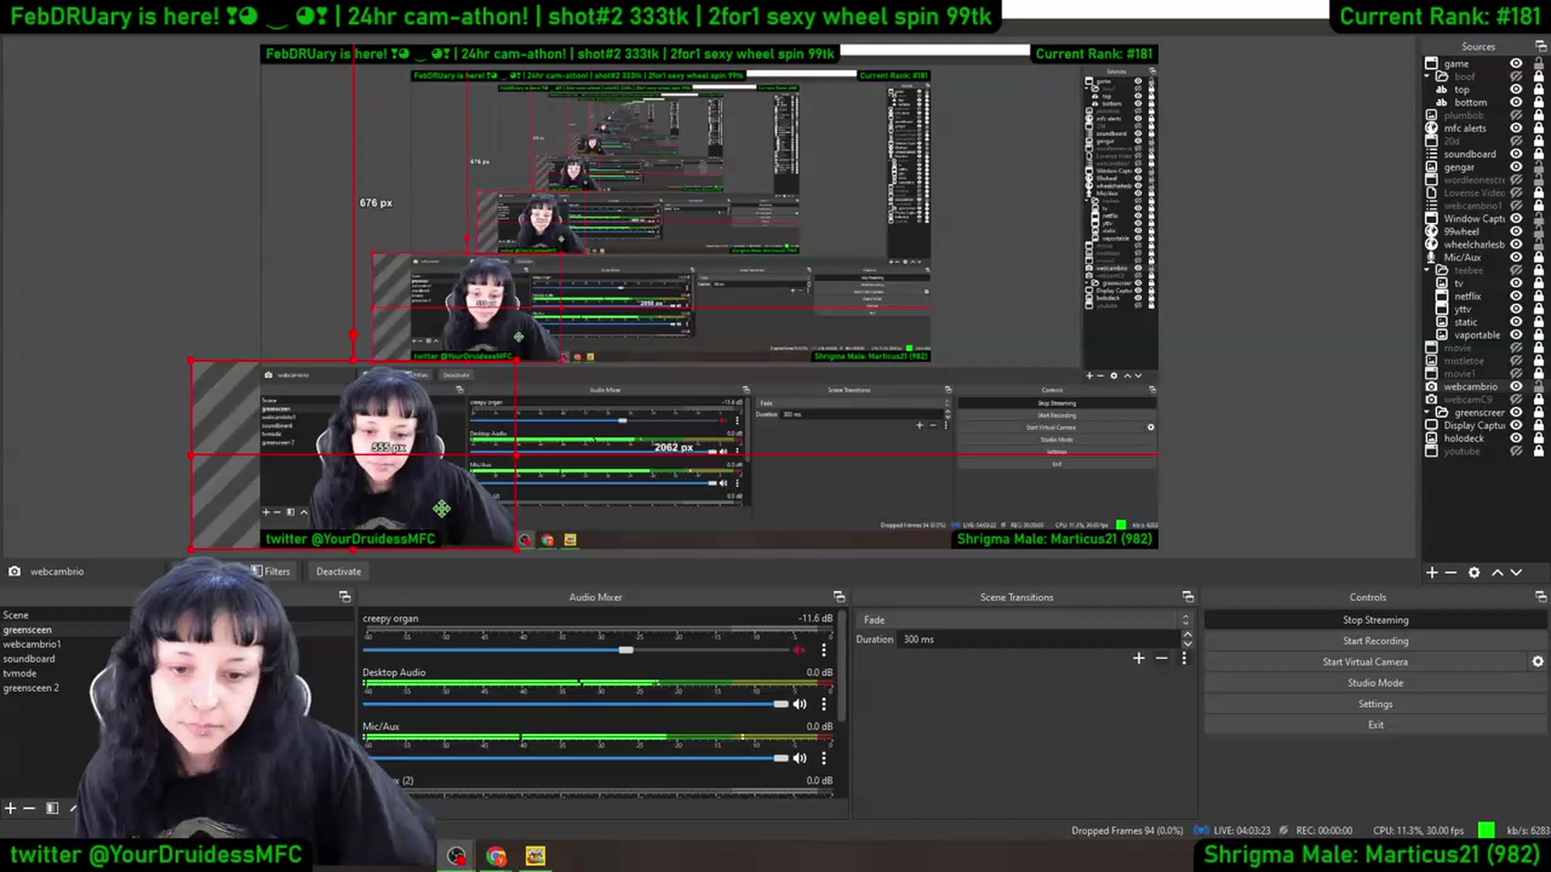Increase Duration with stepper up arrow
This screenshot has height=872, width=1551.
click(x=1187, y=635)
